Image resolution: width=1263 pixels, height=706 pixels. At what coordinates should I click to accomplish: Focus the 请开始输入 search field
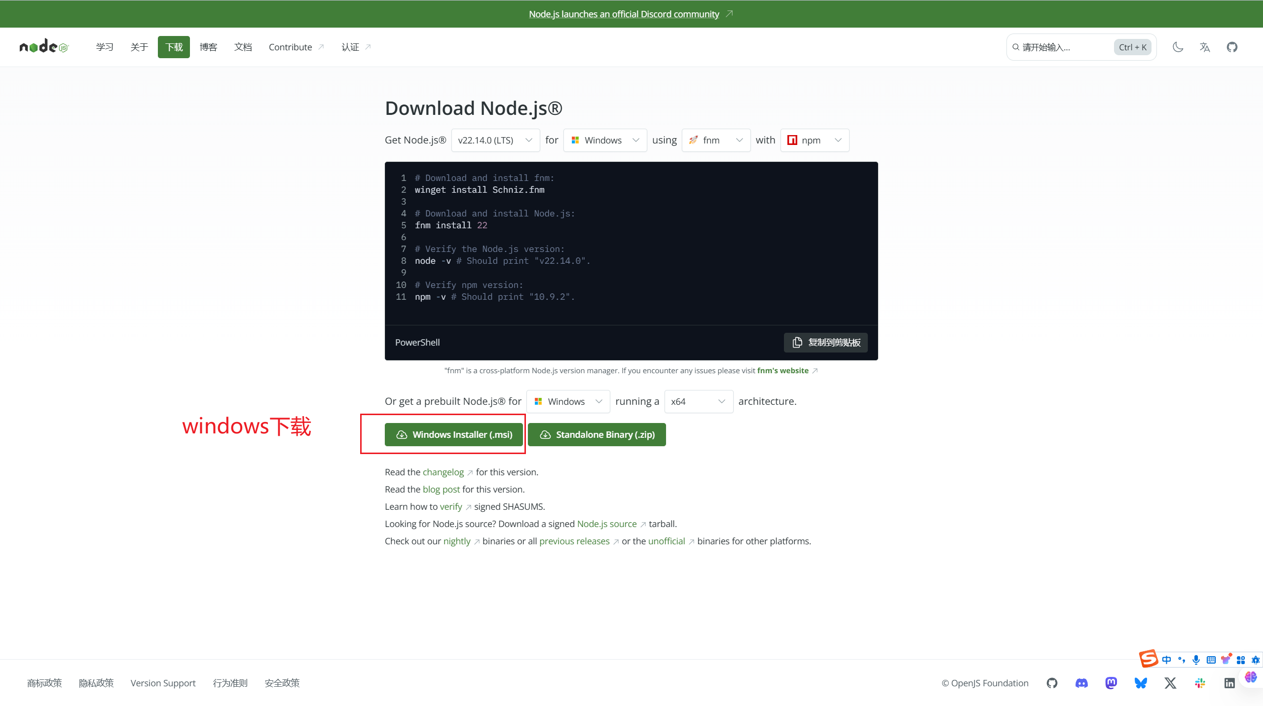click(x=1061, y=47)
